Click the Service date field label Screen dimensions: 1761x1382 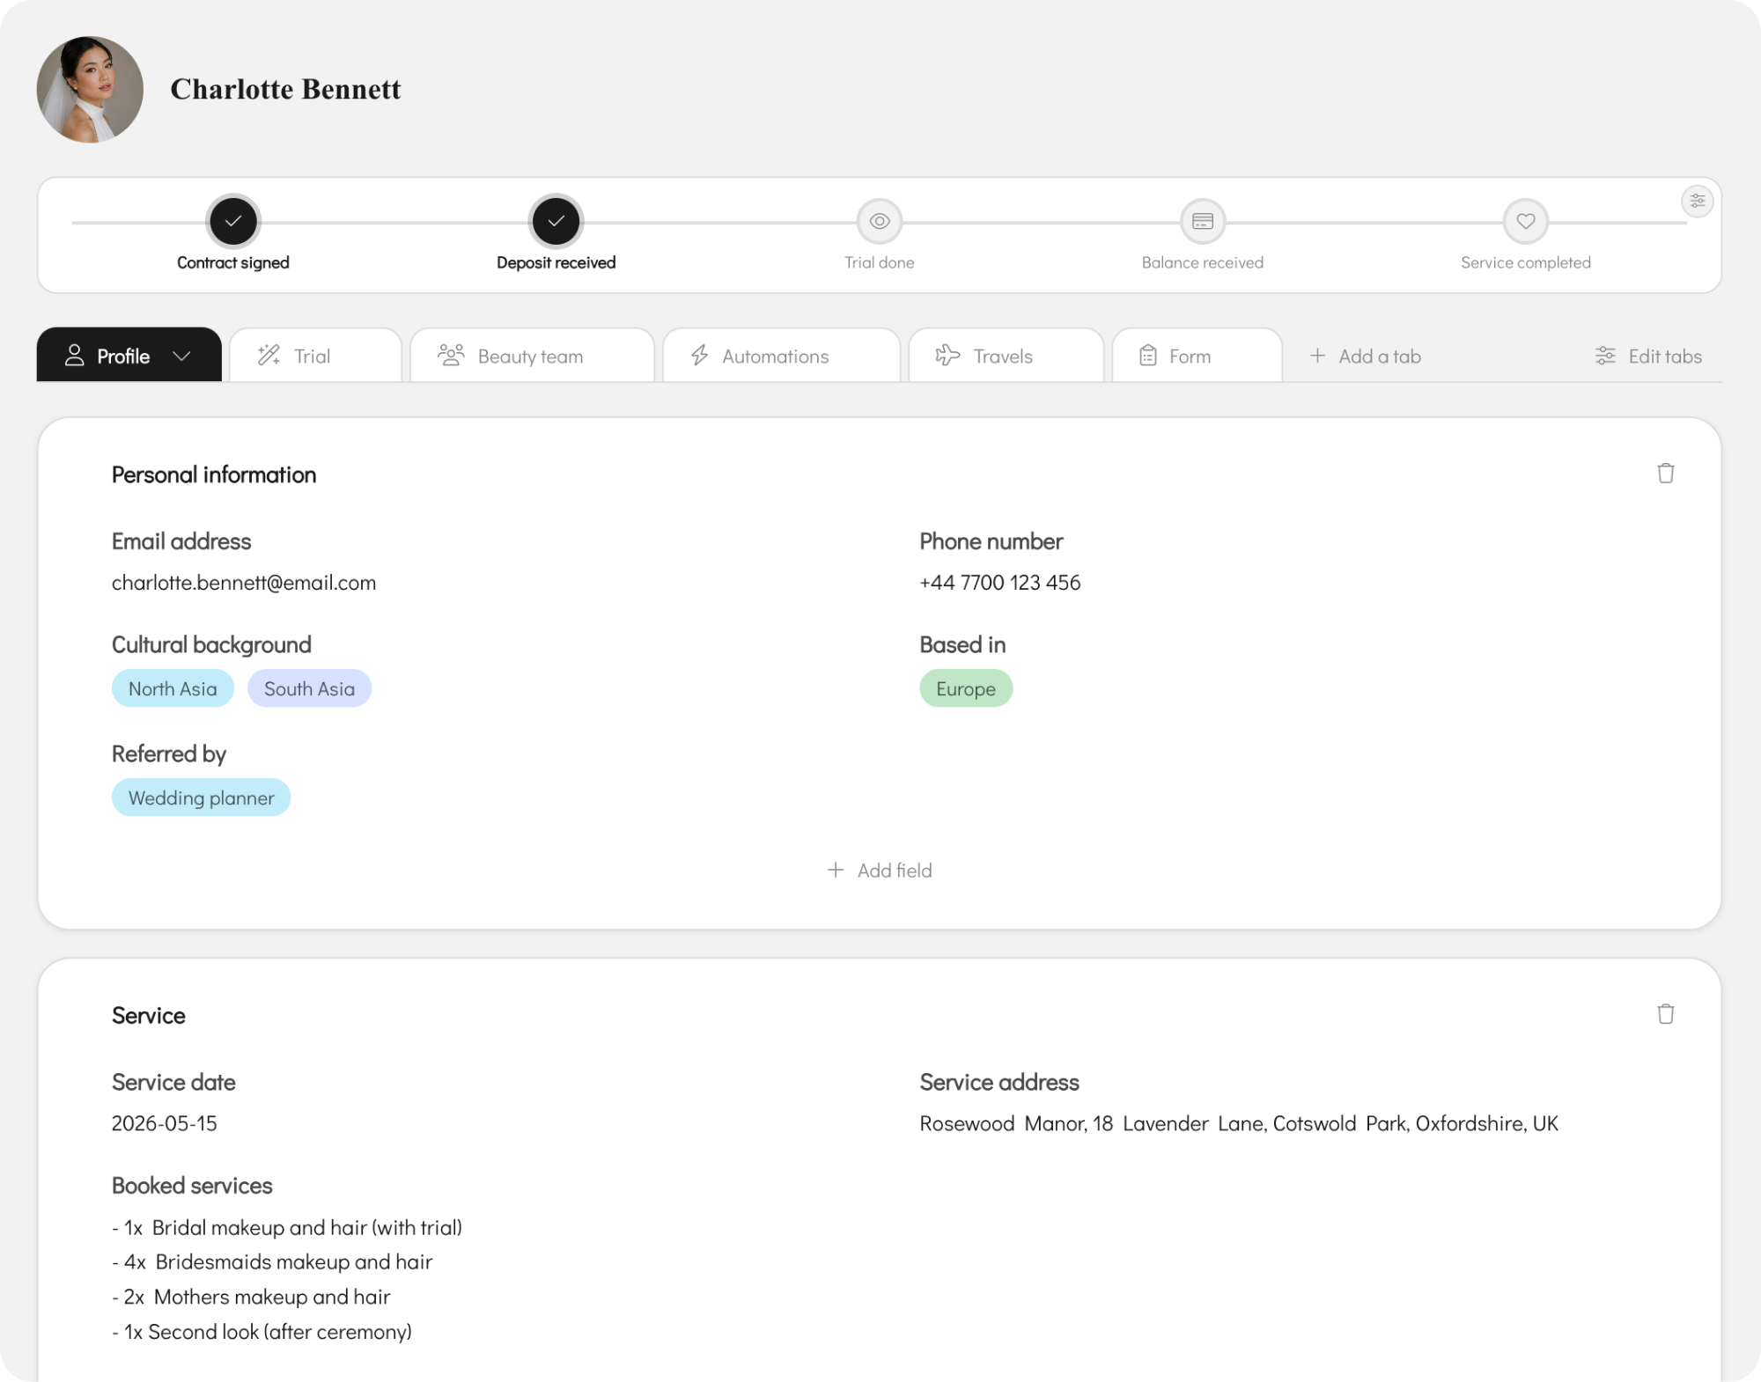(173, 1083)
